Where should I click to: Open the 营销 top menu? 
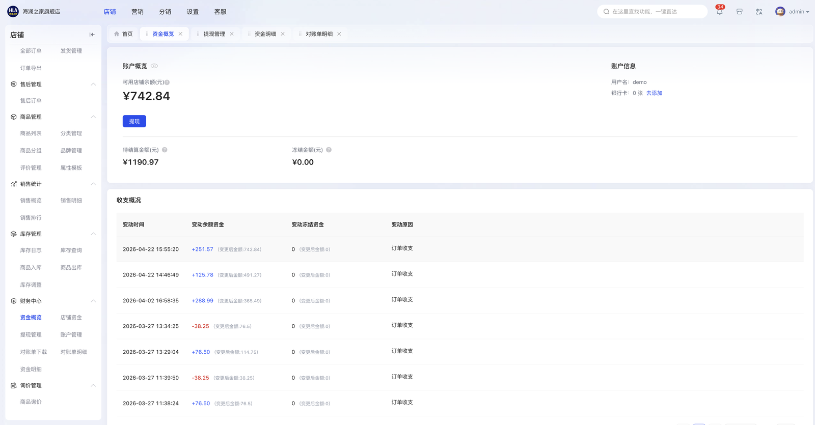tap(137, 12)
